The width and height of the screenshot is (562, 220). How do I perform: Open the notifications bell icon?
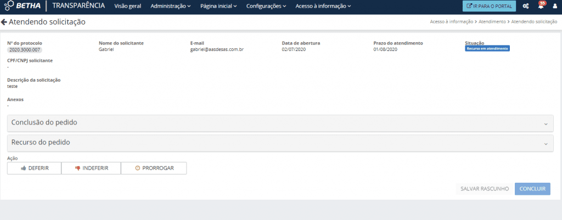pos(540,7)
